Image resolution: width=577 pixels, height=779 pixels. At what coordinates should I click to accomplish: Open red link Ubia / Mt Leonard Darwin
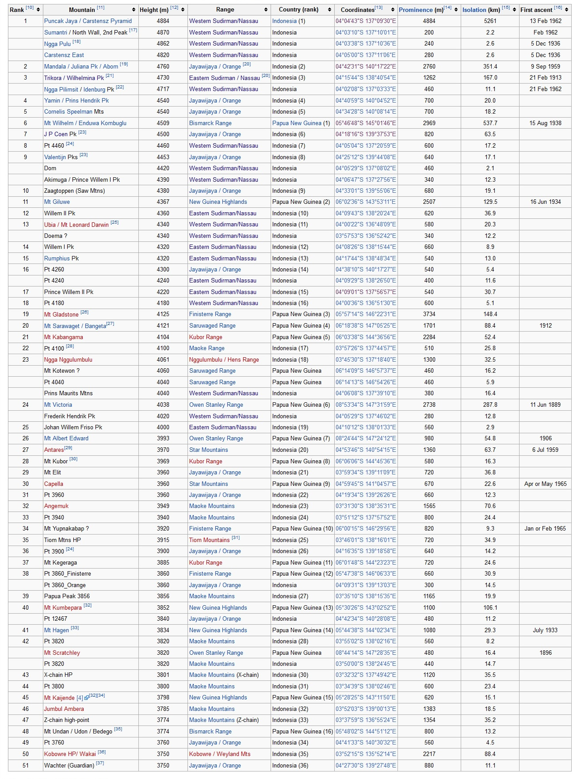76,225
